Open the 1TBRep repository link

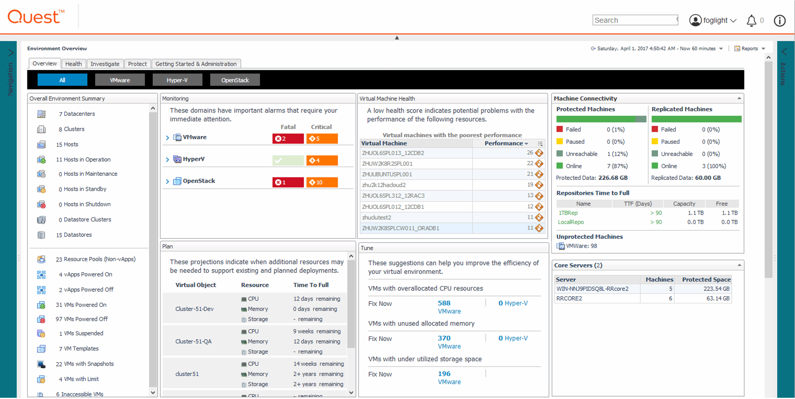pos(568,213)
